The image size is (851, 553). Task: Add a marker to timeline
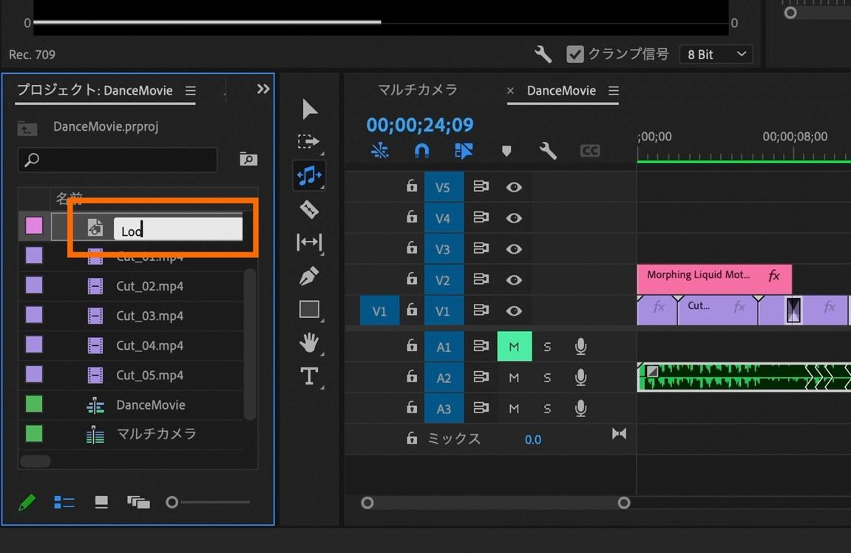point(506,151)
